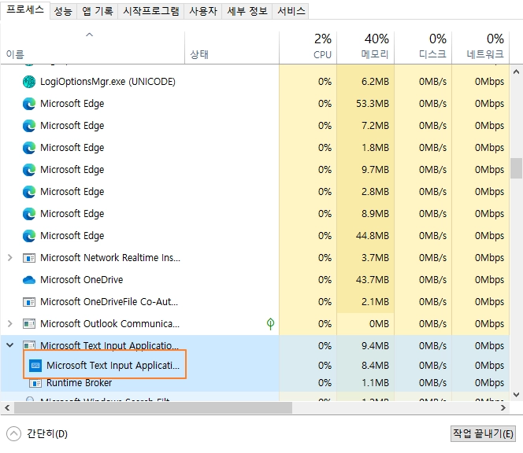523x453 pixels.
Task: Click the Edge icon in the 9.7MB row
Action: [29, 170]
